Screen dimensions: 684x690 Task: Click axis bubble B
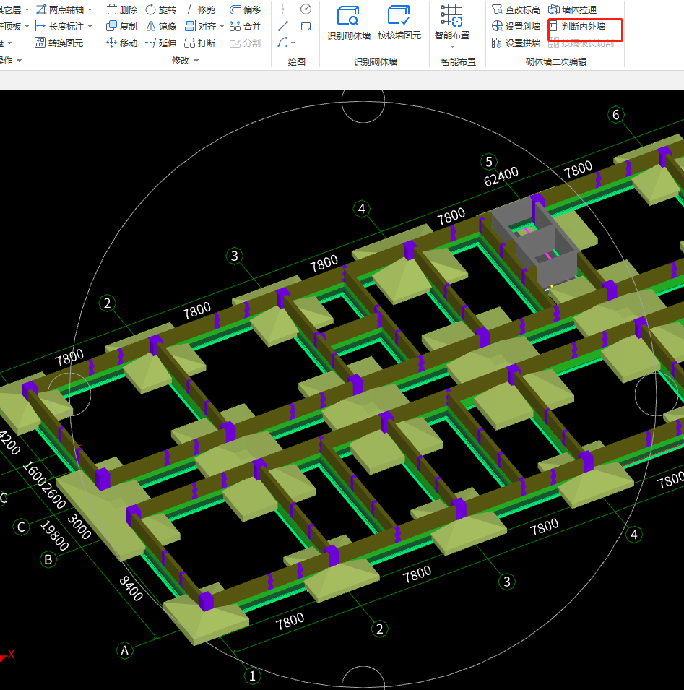(48, 559)
